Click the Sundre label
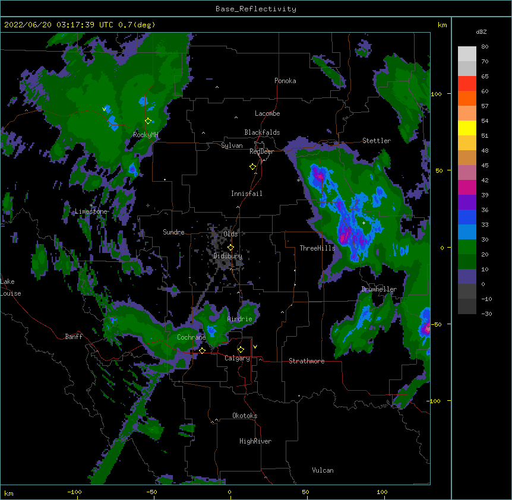The height and width of the screenshot is (500, 512). [x=173, y=232]
